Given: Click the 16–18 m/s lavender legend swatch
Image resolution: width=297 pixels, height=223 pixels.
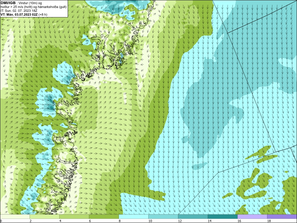Looking at the screenshot, I should tap(252, 216).
